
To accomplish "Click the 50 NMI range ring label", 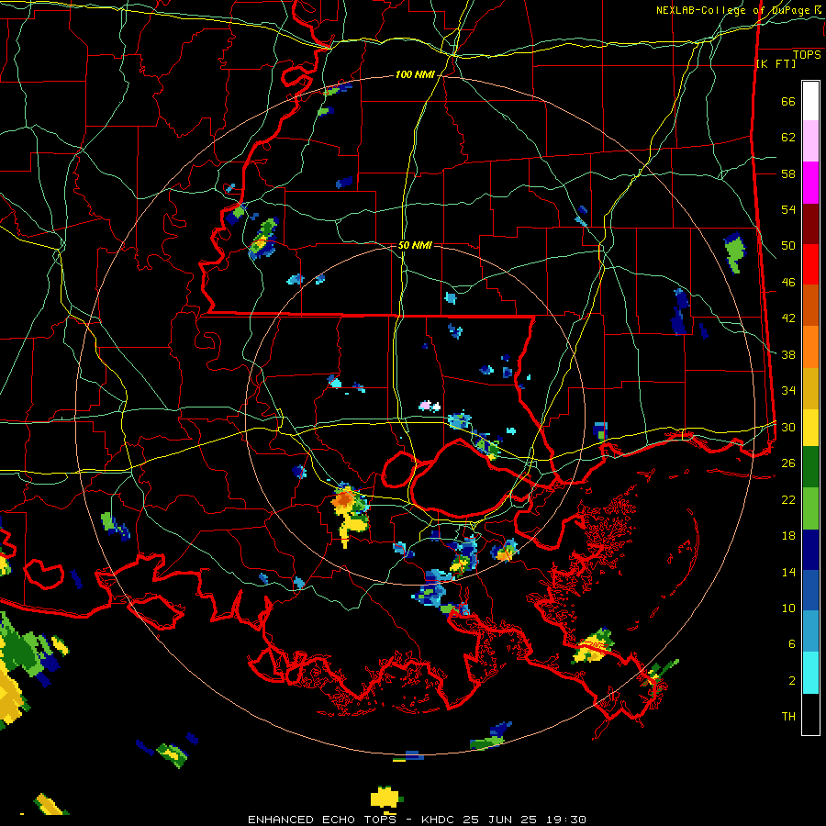I will (415, 245).
